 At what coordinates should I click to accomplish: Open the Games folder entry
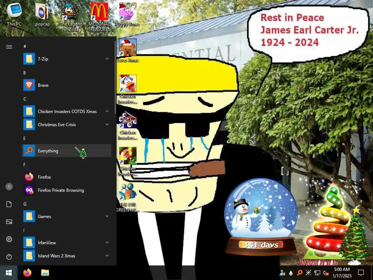(x=67, y=216)
